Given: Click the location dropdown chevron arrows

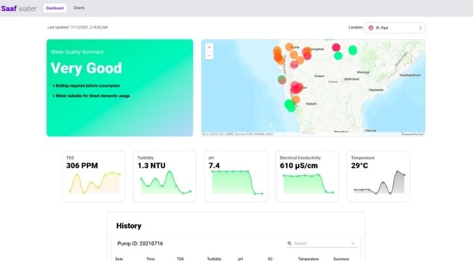Looking at the screenshot, I should pos(420,28).
